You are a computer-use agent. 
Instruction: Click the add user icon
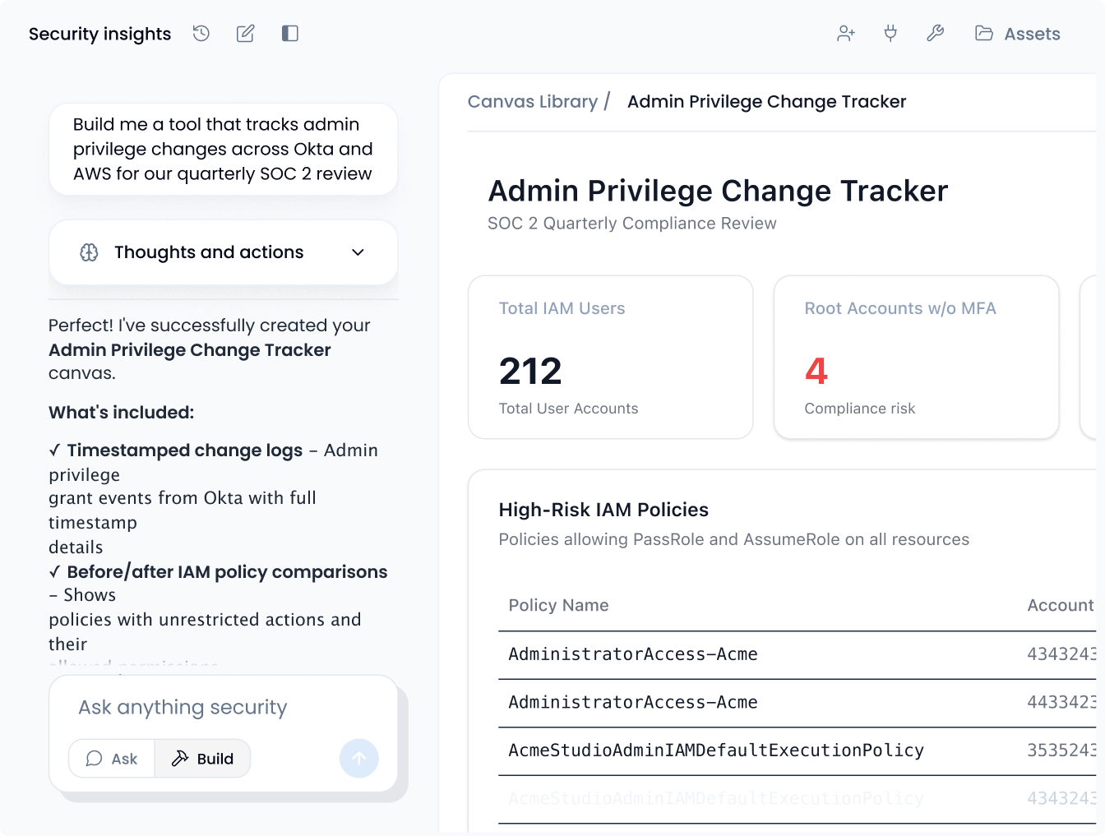(846, 34)
